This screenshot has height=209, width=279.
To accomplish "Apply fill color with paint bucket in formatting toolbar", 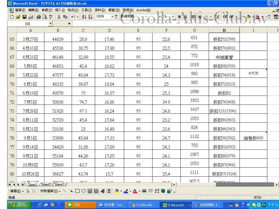I will [x=249, y=17].
